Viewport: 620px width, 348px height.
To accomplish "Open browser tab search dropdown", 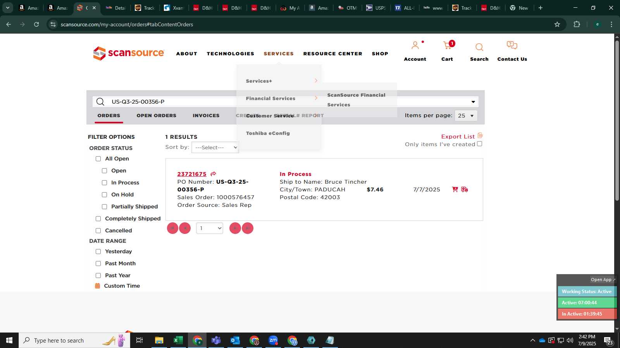I will (7, 8).
